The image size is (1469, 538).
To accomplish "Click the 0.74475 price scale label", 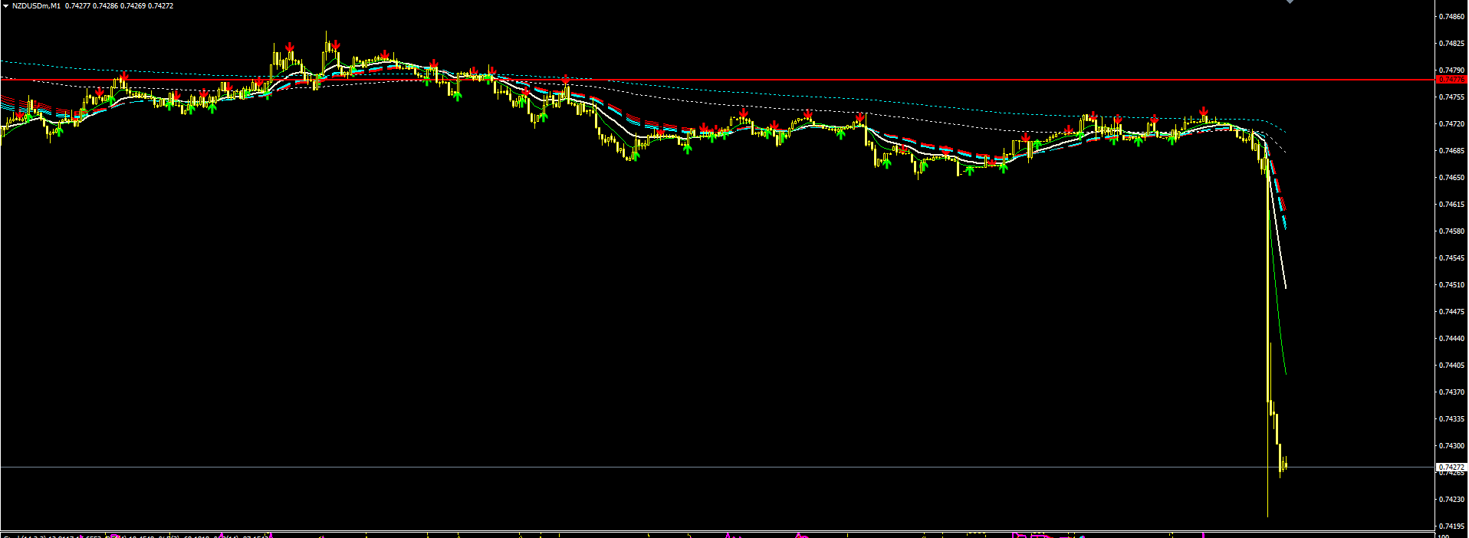I will [x=1452, y=311].
